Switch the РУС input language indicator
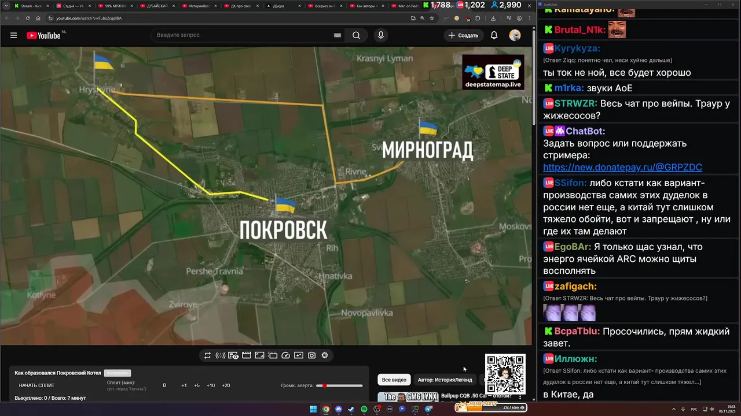 tap(694, 409)
